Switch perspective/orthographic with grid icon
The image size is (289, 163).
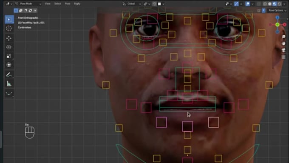click(283, 57)
